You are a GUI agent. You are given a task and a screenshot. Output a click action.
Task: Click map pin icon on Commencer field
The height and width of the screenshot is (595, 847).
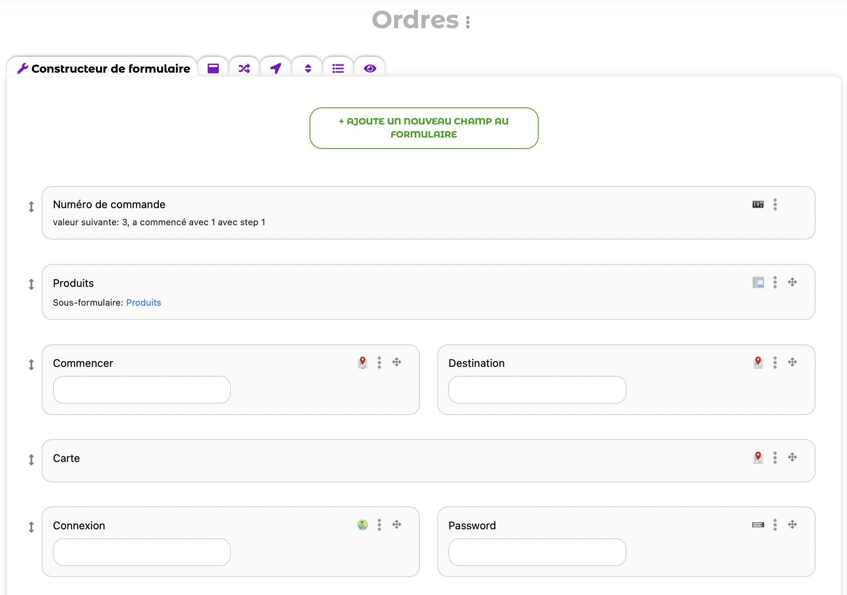[x=363, y=362]
